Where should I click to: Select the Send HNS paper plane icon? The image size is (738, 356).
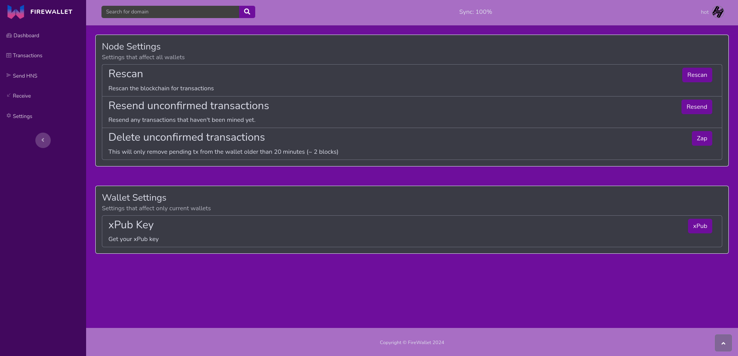point(8,75)
